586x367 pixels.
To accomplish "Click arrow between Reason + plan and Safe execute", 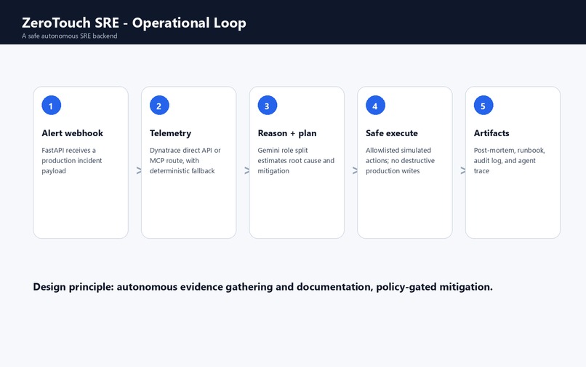I will click(x=355, y=171).
